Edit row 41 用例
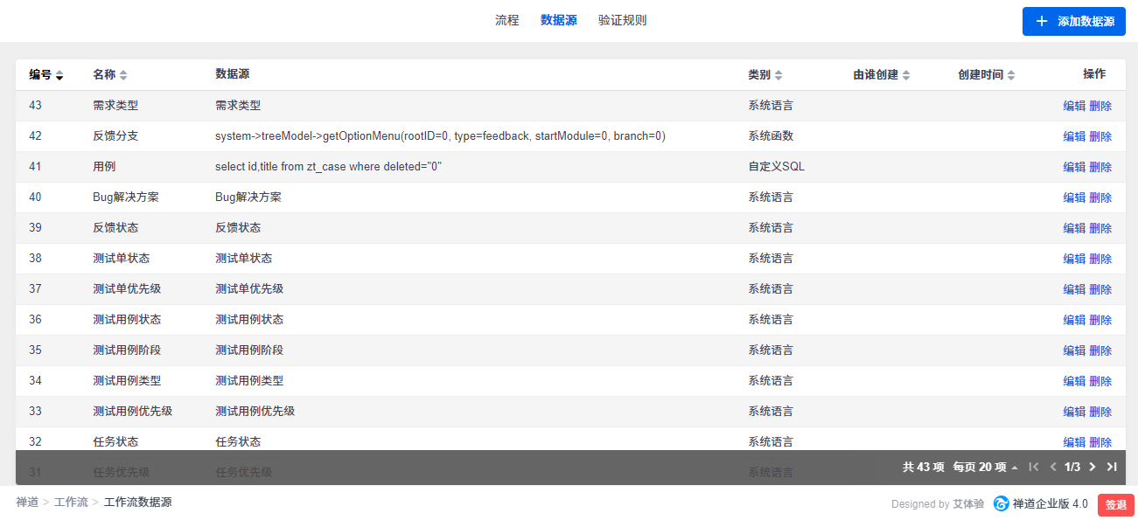The image size is (1138, 520). [1074, 167]
